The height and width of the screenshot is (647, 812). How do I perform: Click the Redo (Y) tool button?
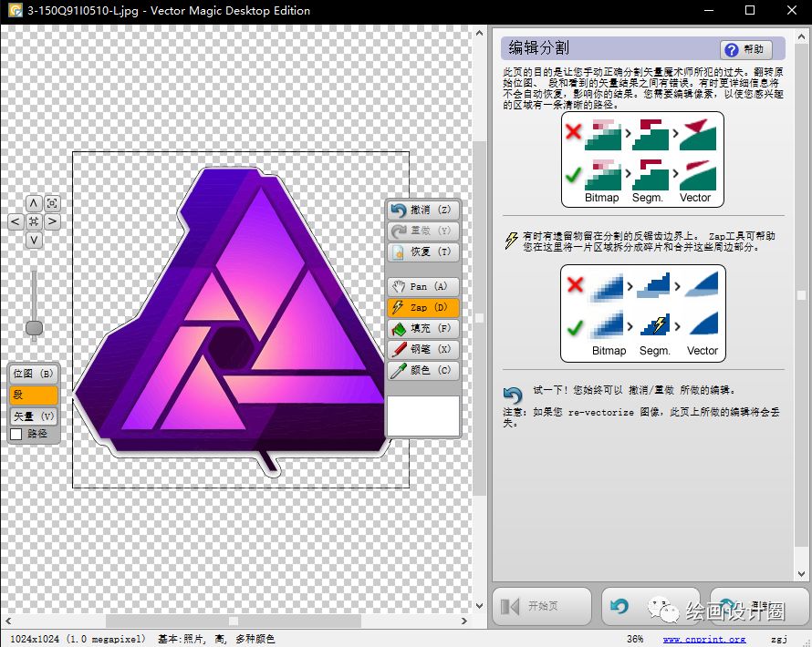coord(423,231)
